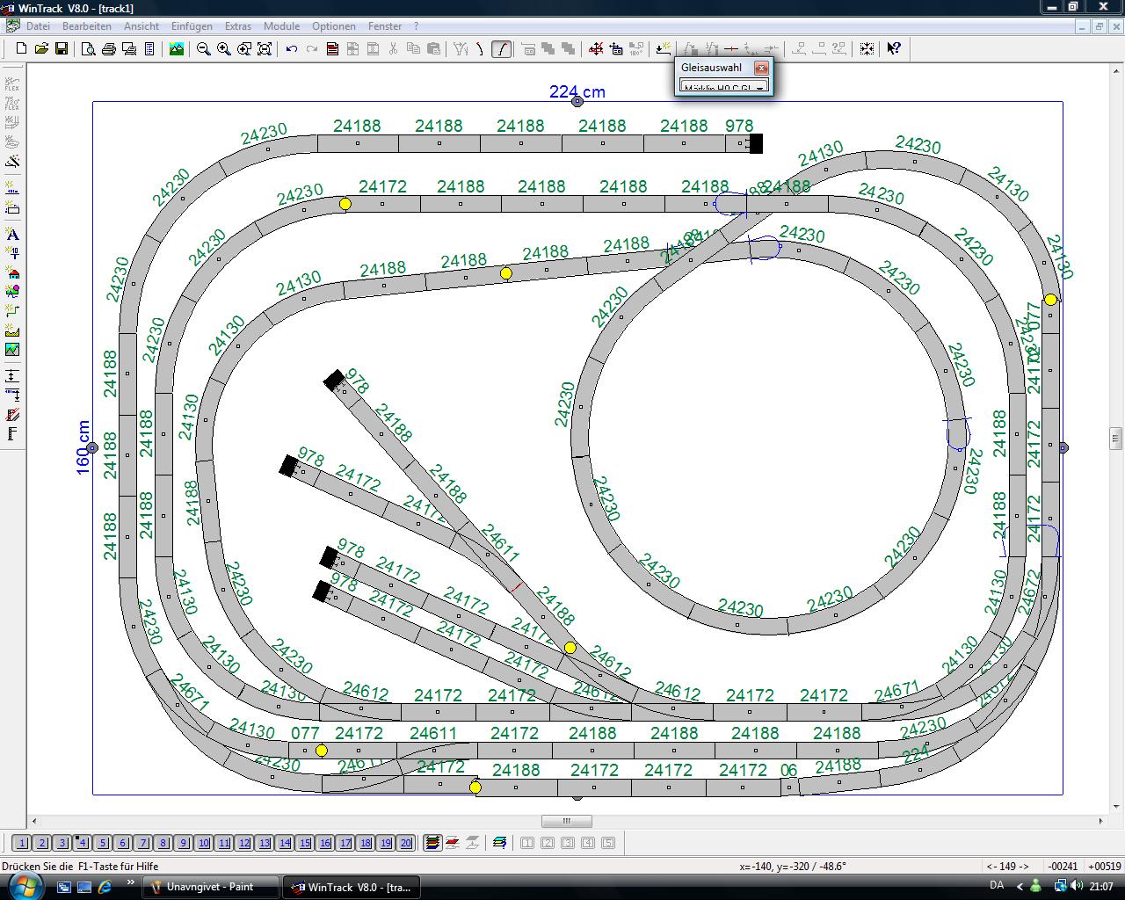Screen dimensions: 1125x900
Task: Click the vertical scrollbar thumb at right
Action: 1115,437
